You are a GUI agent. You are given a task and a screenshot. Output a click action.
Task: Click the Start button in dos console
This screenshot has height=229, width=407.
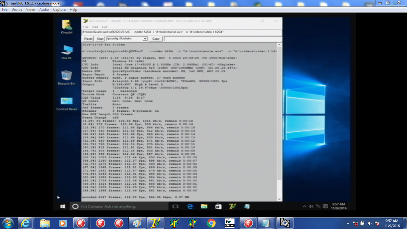[x=100, y=39]
